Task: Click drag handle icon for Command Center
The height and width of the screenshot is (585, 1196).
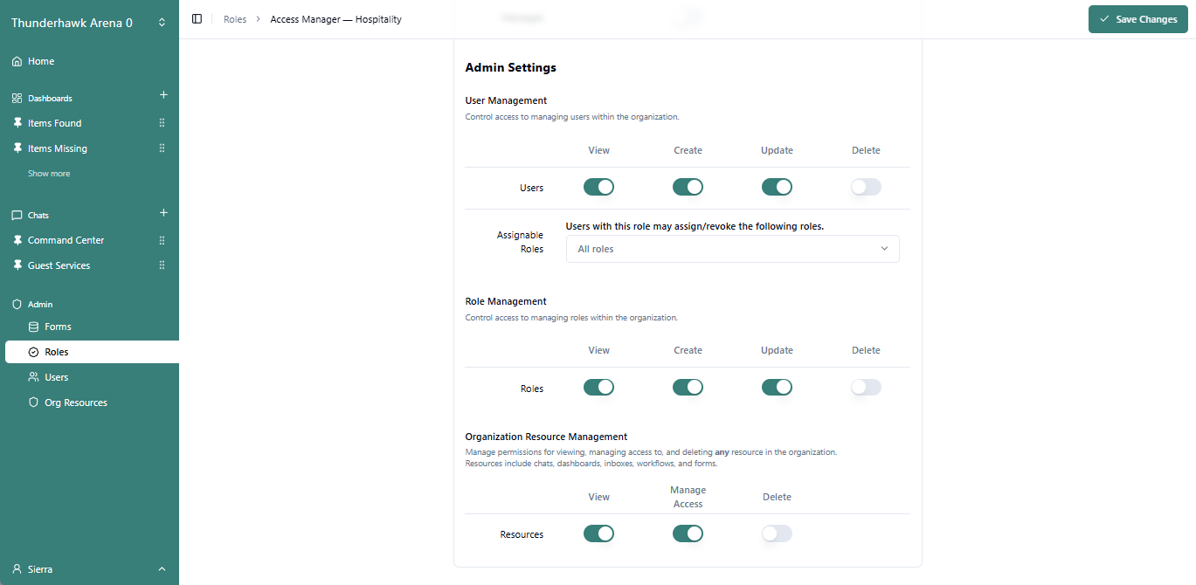Action: (x=162, y=240)
